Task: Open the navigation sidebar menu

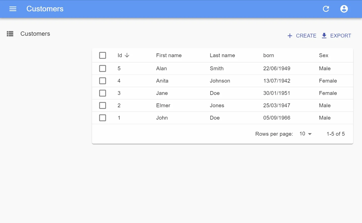Action: (x=13, y=9)
